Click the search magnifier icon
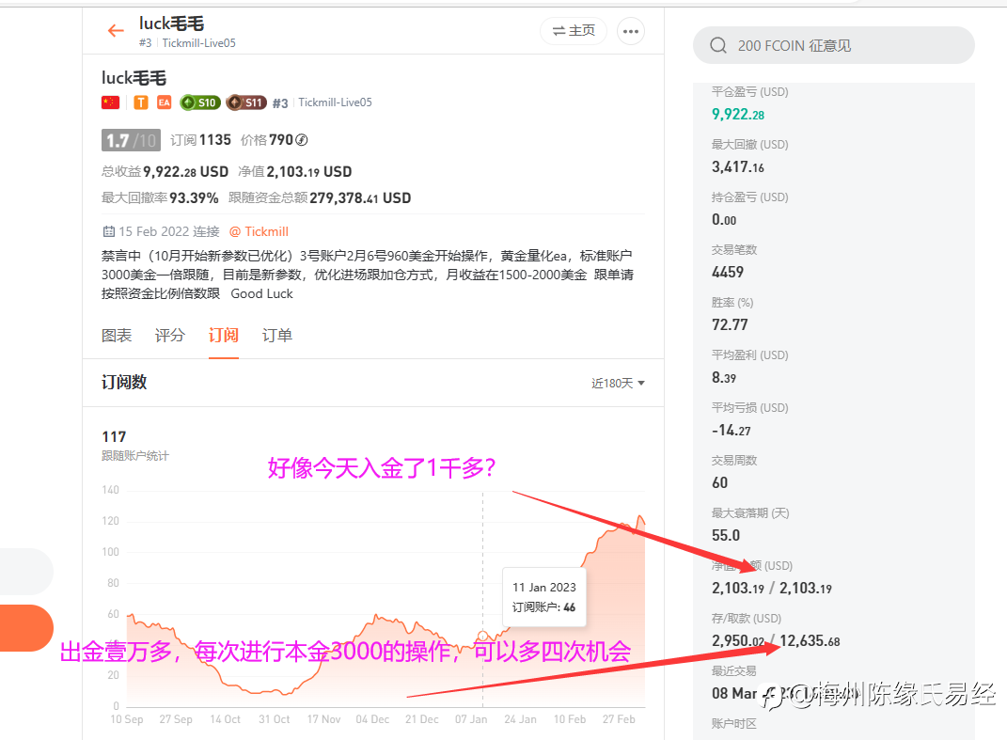The width and height of the screenshot is (1007, 740). click(x=718, y=46)
